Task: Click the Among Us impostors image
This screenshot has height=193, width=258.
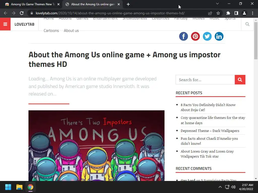Action: (96, 146)
